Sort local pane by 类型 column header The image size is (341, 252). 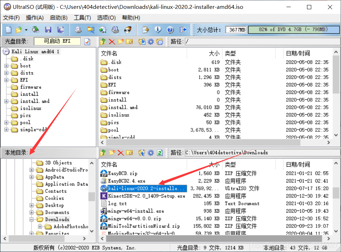[x=249, y=164]
